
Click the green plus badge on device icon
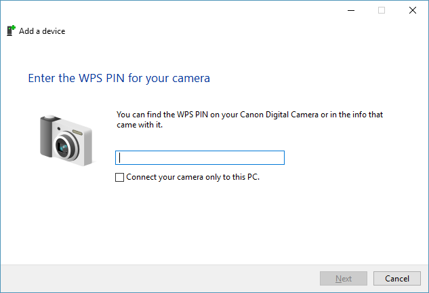(13, 28)
